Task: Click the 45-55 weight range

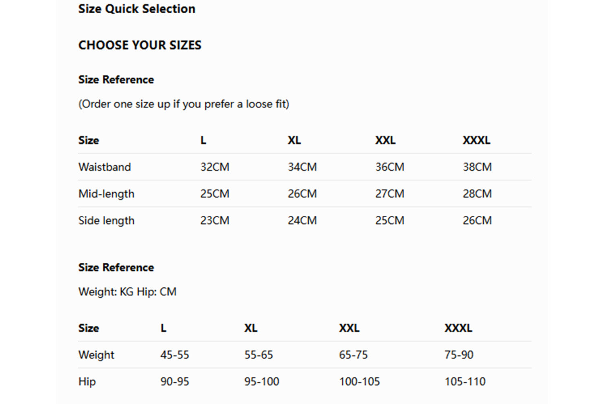Action: 174,355
